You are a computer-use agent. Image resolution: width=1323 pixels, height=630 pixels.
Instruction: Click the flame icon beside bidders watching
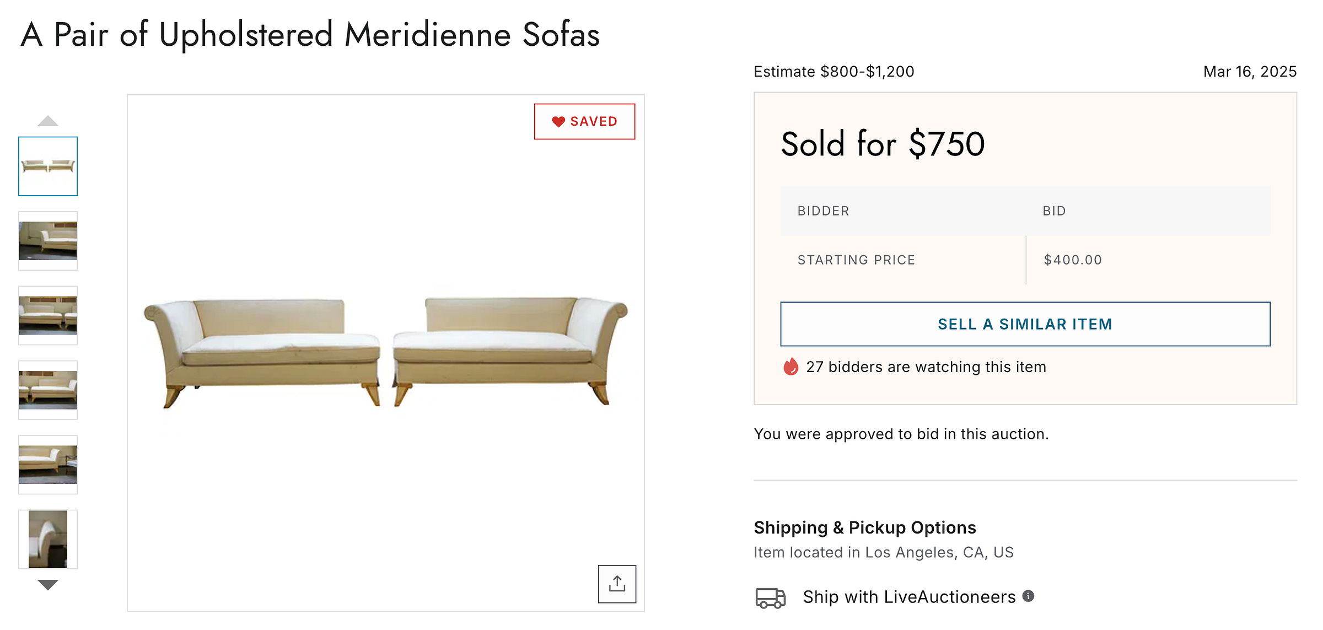click(x=790, y=367)
